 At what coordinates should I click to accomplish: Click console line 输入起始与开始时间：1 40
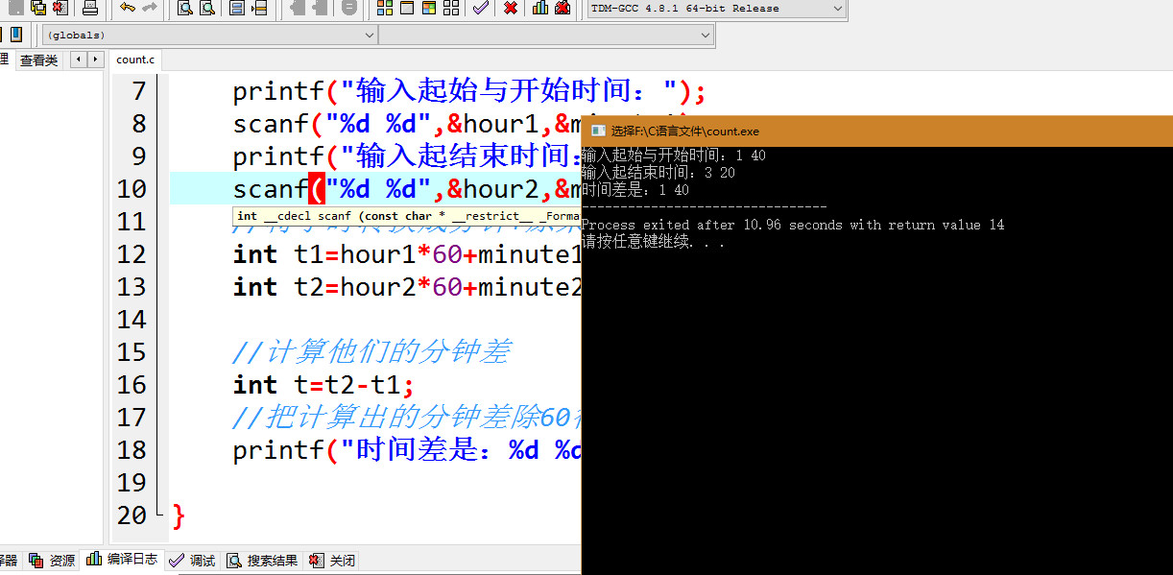tap(674, 156)
